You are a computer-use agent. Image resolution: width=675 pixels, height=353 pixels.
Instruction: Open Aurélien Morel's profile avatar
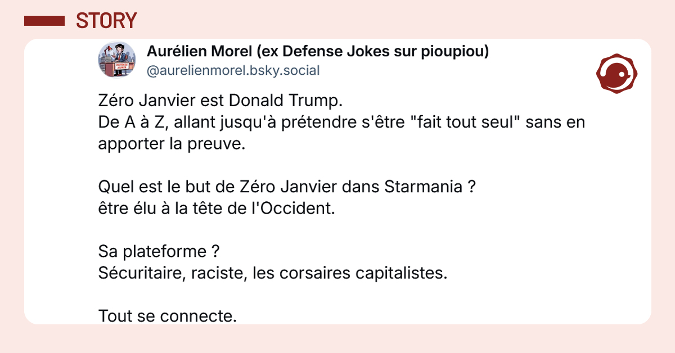tap(117, 60)
